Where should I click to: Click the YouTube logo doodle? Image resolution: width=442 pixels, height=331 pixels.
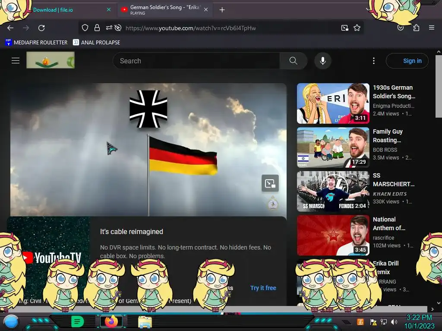51,60
